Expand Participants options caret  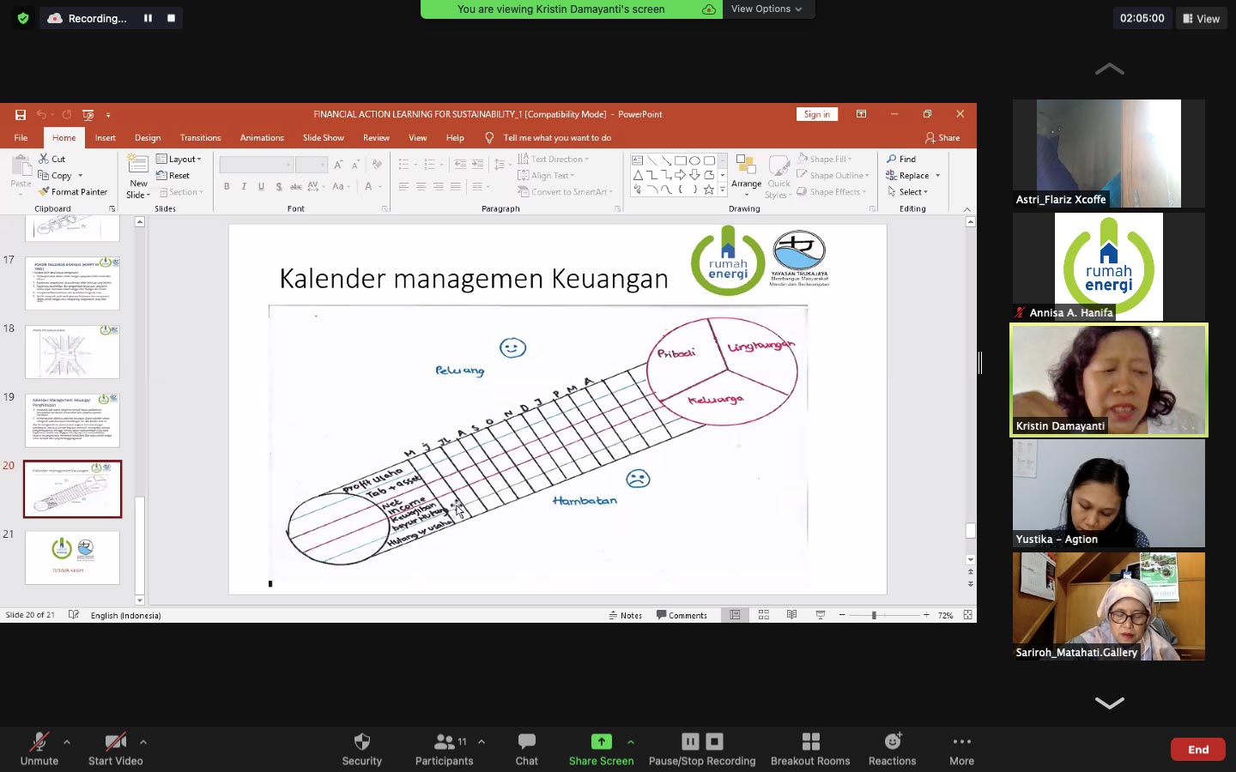[x=482, y=742]
